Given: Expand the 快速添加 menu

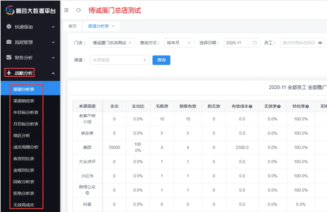Looking at the screenshot, I should click(x=30, y=27).
